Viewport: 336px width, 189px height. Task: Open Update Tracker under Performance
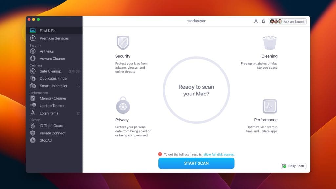tap(54, 106)
